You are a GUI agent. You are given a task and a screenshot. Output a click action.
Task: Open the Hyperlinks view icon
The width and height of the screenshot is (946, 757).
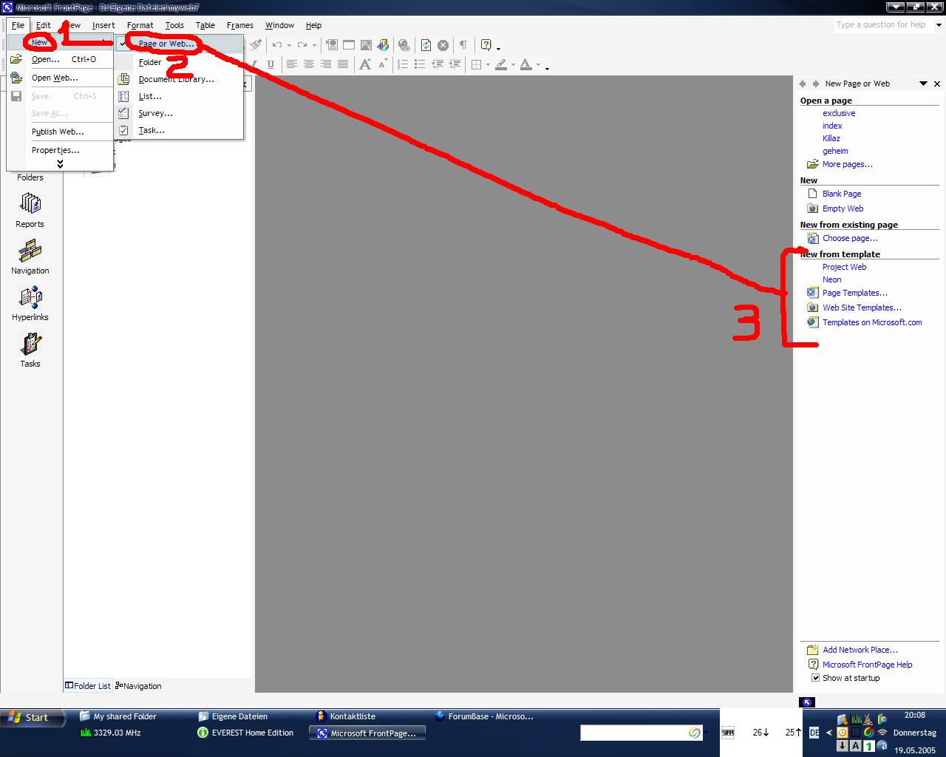pyautogui.click(x=30, y=297)
